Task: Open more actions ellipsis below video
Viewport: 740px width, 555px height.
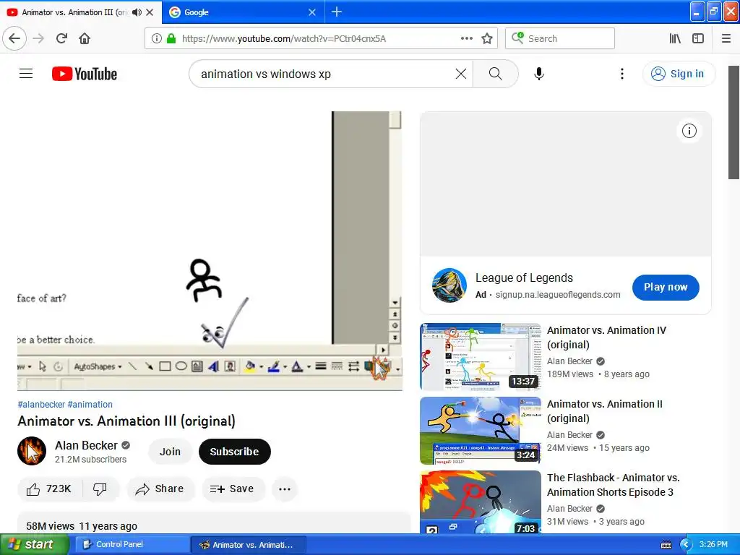Action: point(285,489)
